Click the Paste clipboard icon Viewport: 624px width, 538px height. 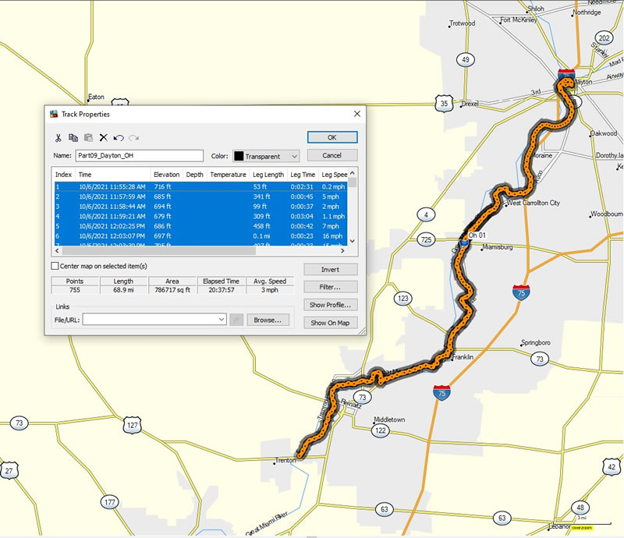(88, 138)
